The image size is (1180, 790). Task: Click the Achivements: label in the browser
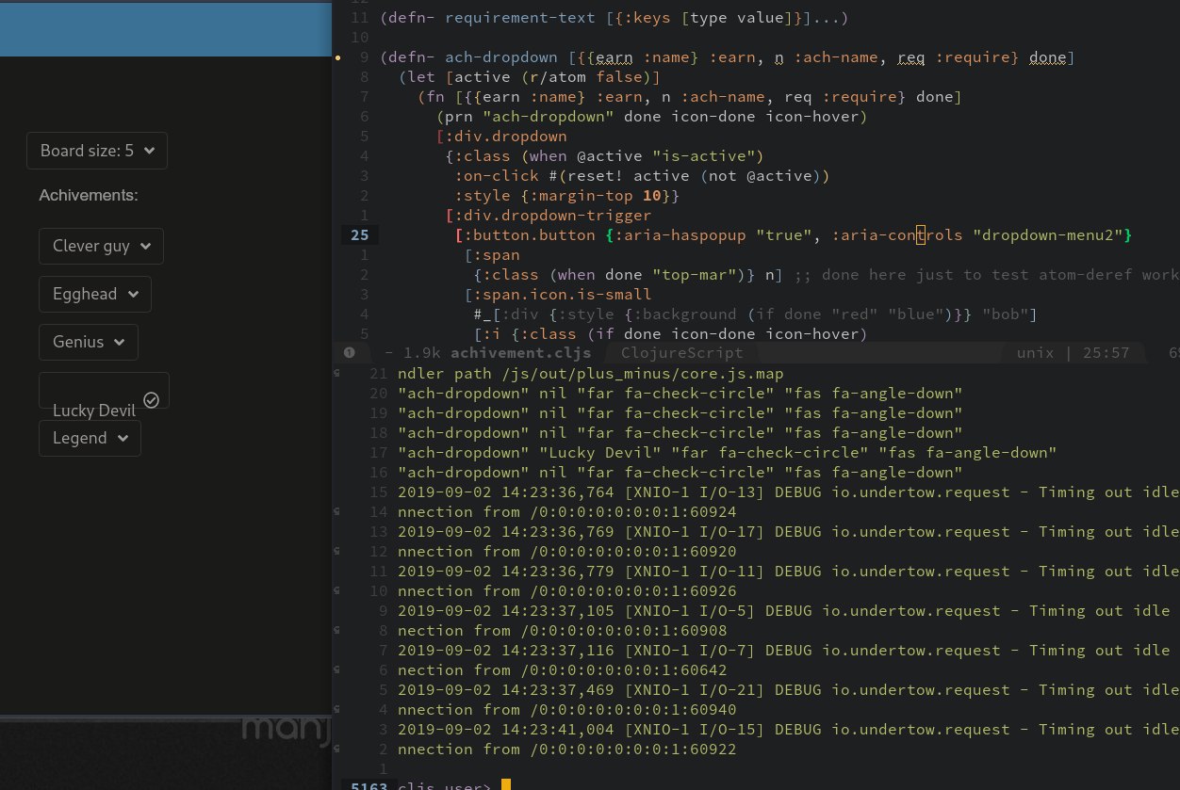coord(89,195)
